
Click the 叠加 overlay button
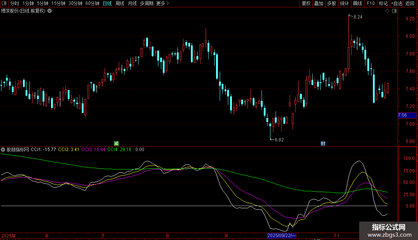coord(318,3)
